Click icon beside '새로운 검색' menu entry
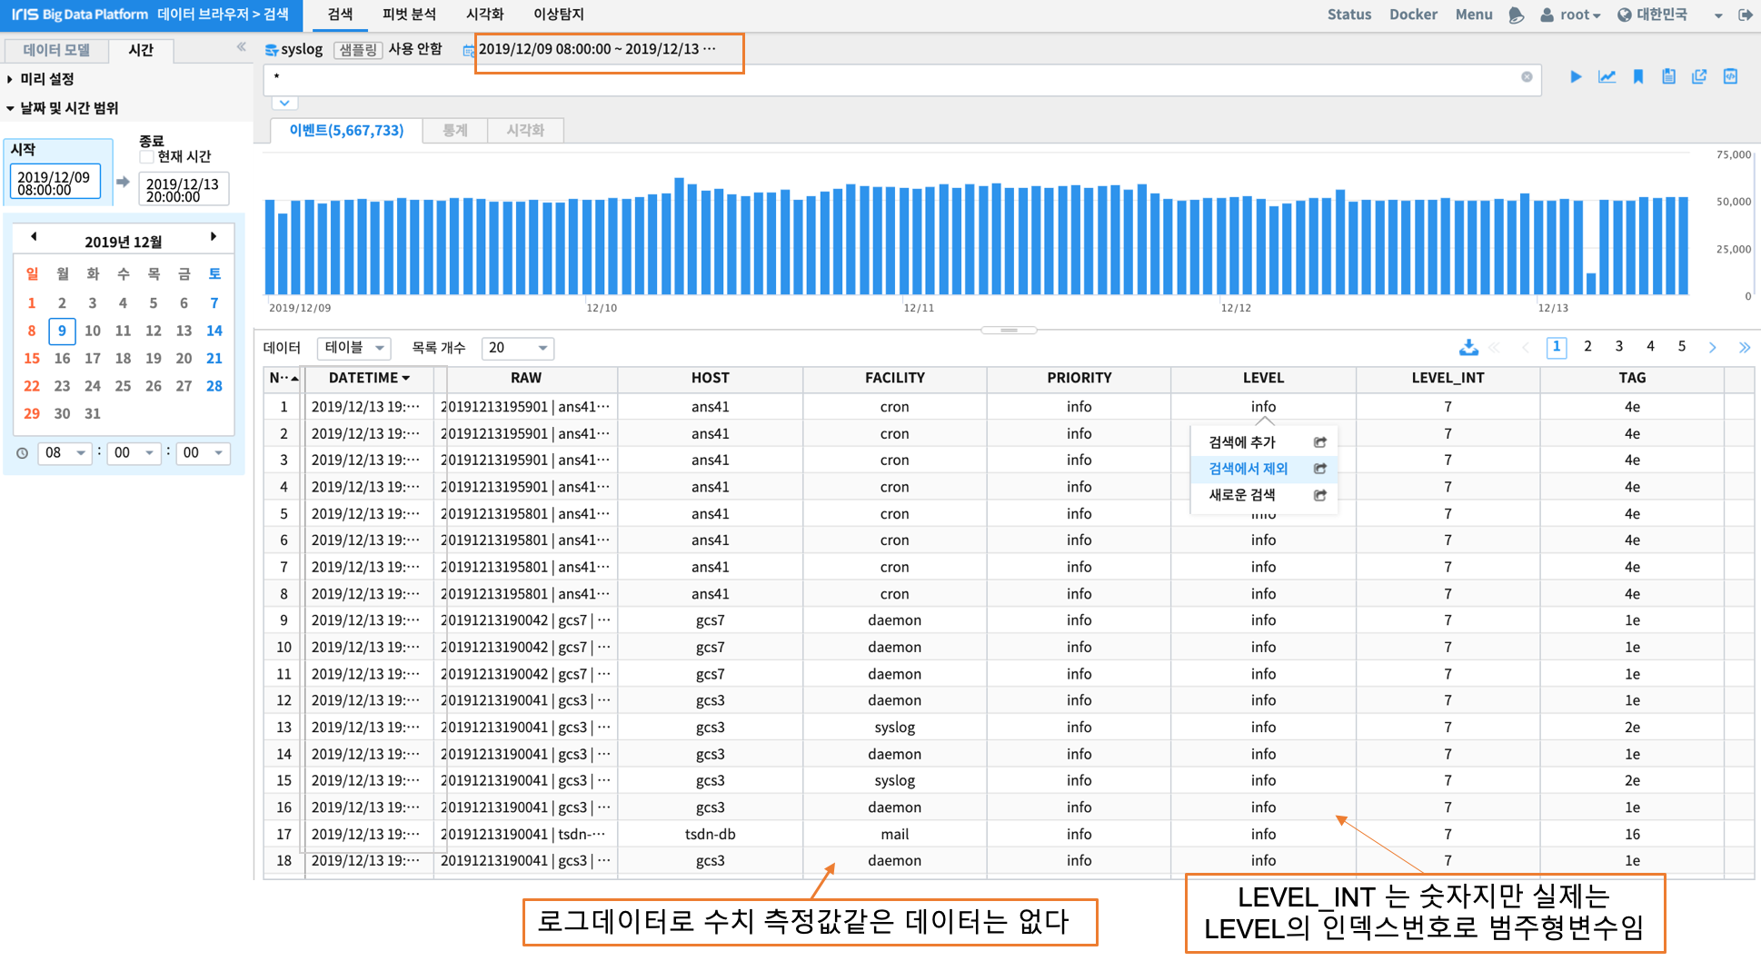 click(x=1320, y=495)
